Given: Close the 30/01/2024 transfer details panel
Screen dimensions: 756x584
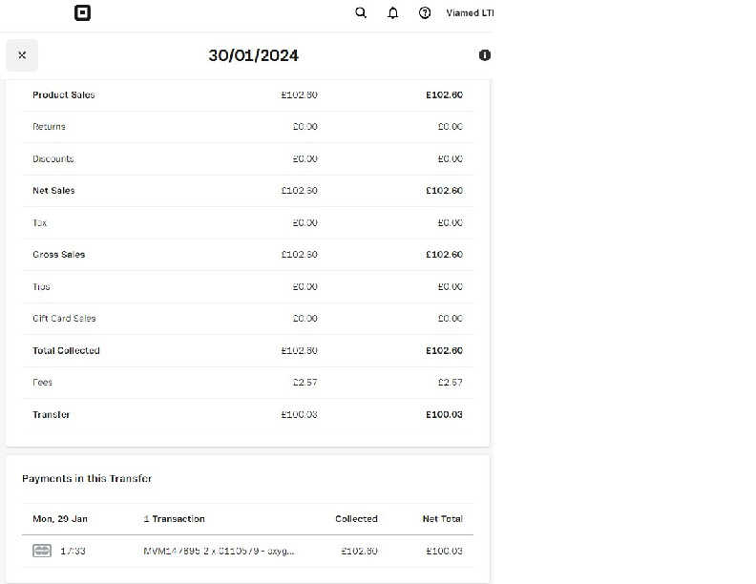Looking at the screenshot, I should pos(22,55).
